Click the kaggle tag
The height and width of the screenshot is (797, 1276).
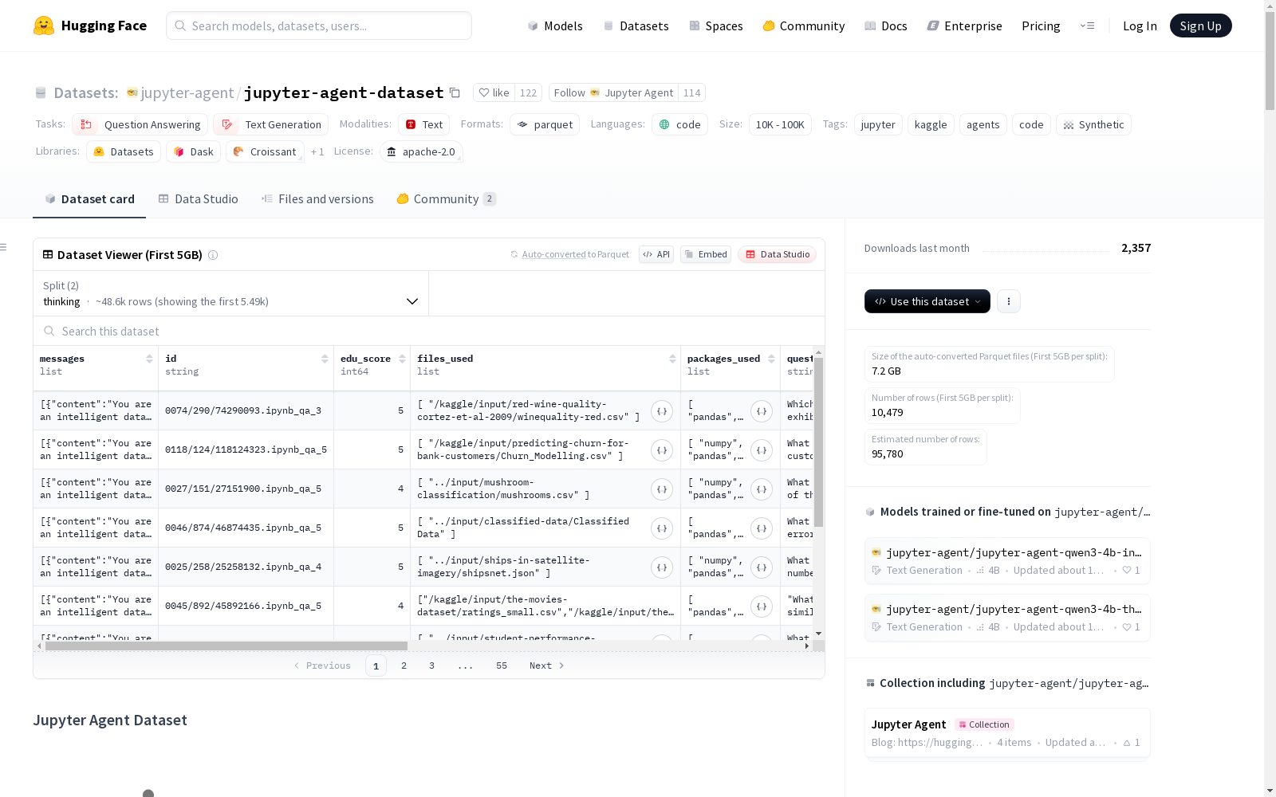tap(931, 124)
